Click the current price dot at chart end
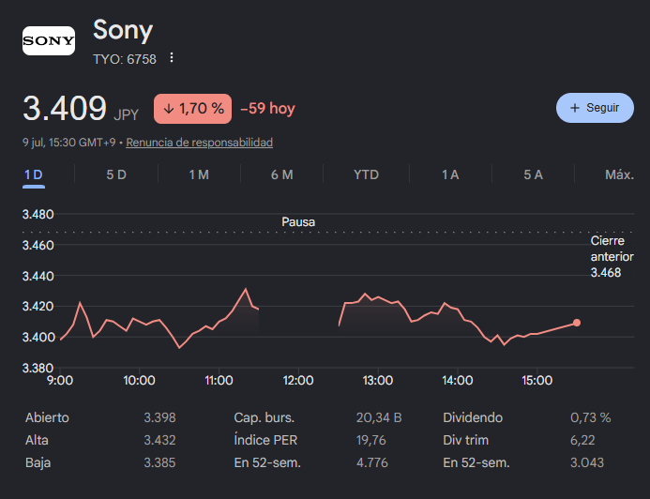The image size is (650, 499). click(x=577, y=323)
